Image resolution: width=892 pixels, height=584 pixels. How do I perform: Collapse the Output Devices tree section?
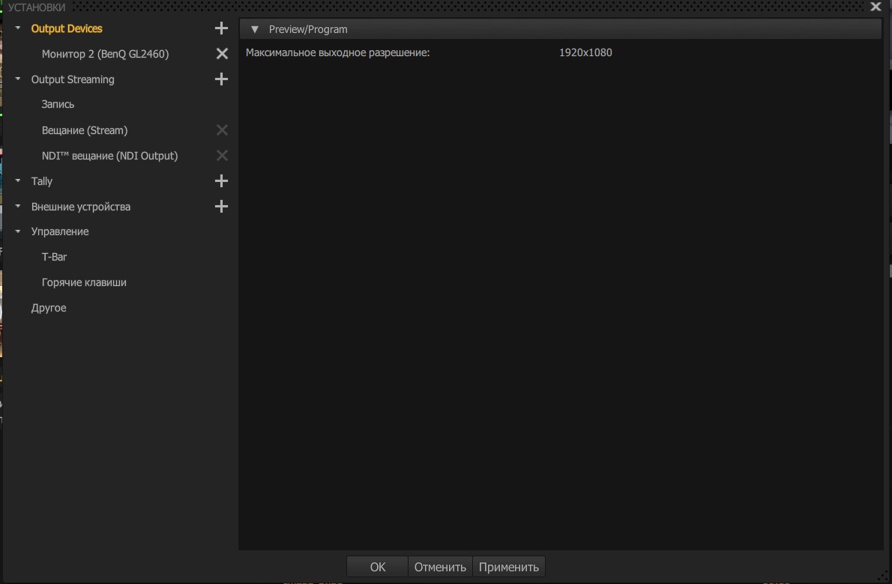pyautogui.click(x=18, y=28)
